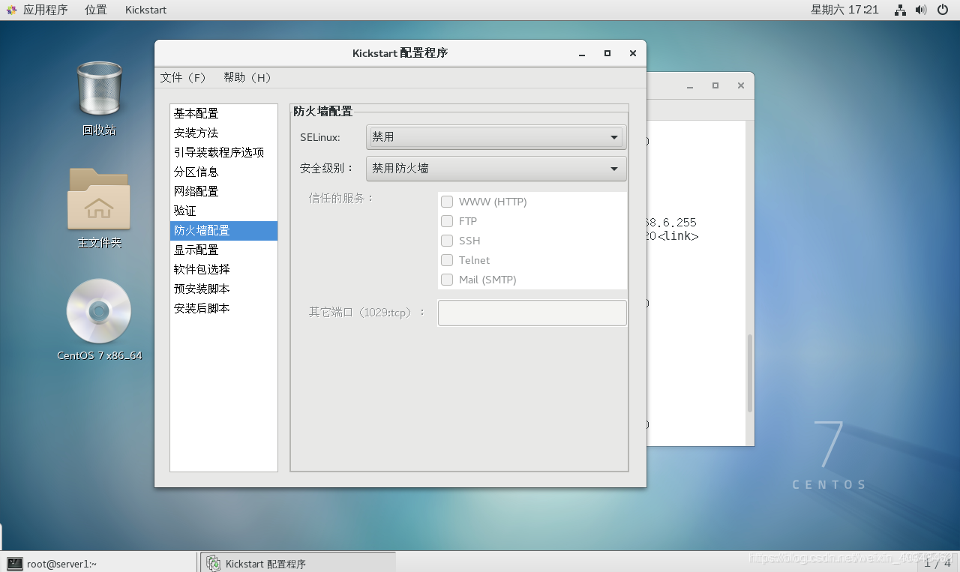Image resolution: width=960 pixels, height=572 pixels.
Task: Click the terminal window vertical scrollbar
Action: pos(749,373)
